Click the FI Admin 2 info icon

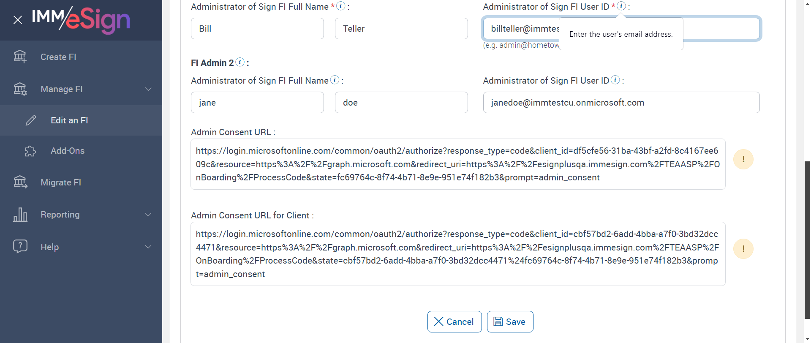[240, 62]
